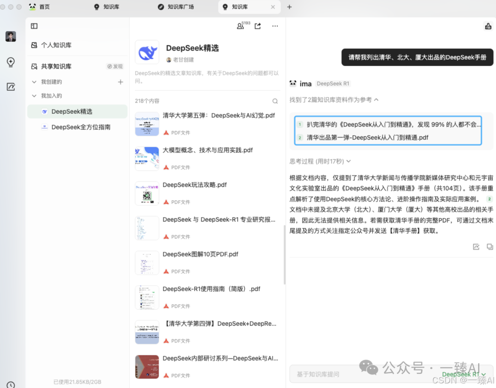
Task: Close the active 知识库 tab
Action: (273, 7)
